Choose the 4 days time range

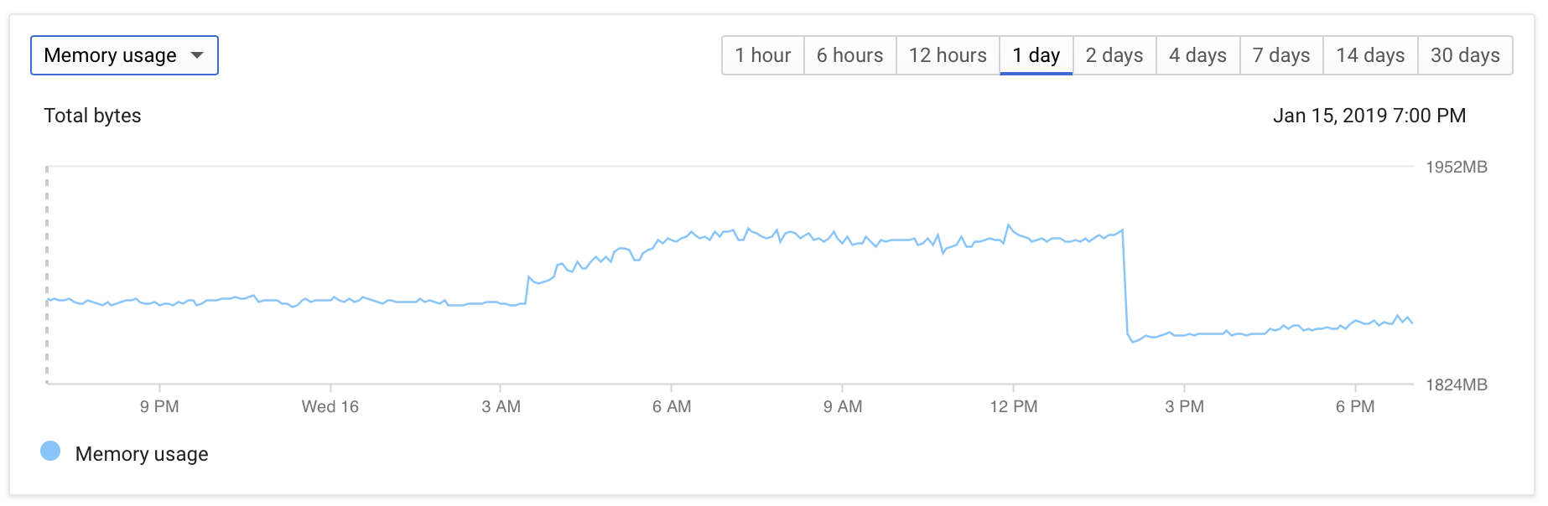1198,55
